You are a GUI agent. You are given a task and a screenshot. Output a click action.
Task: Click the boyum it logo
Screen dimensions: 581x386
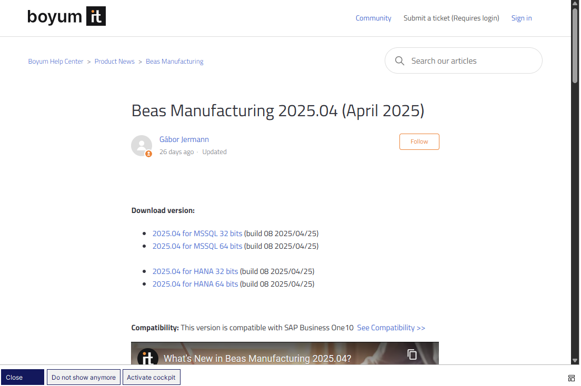[66, 16]
